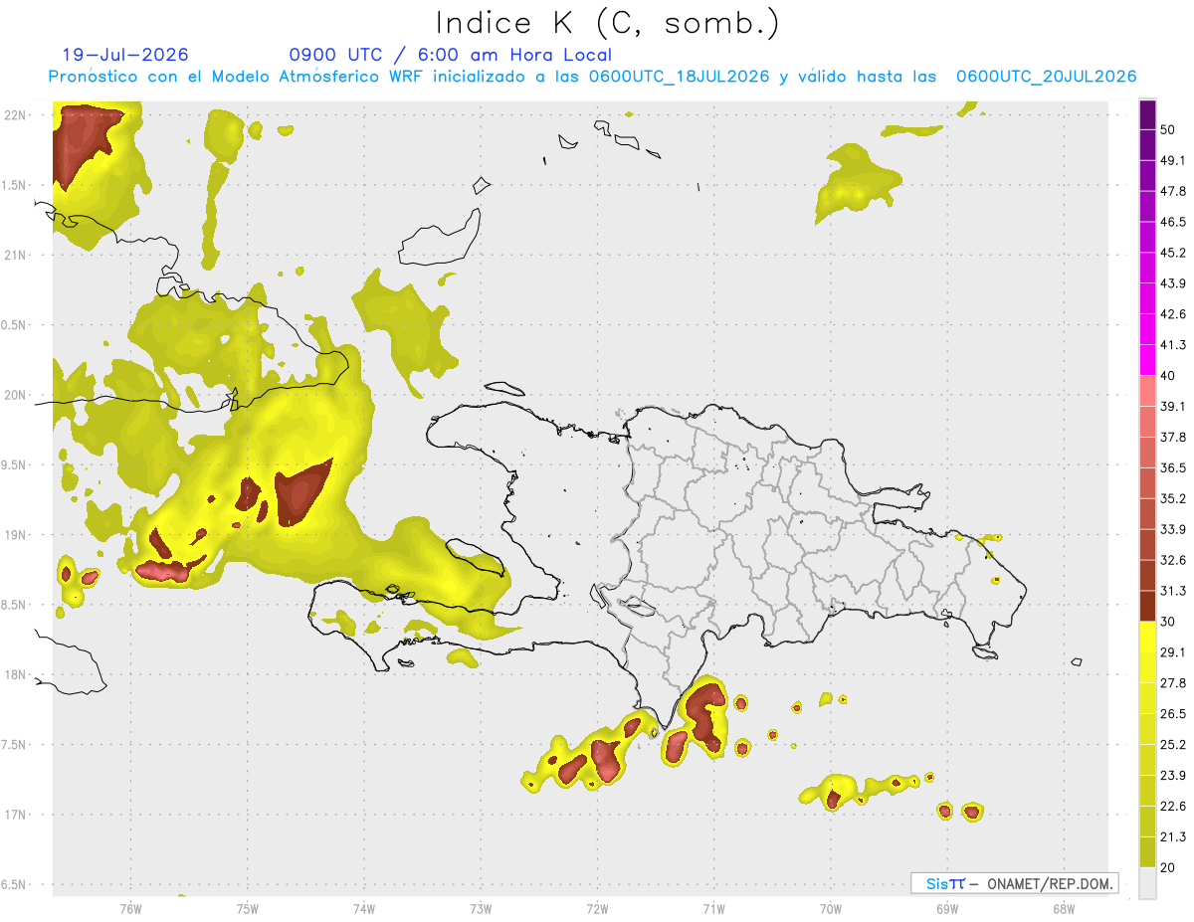The image size is (1194, 922).
Task: Click the colorbar value '45.2'
Action: (x=1174, y=253)
